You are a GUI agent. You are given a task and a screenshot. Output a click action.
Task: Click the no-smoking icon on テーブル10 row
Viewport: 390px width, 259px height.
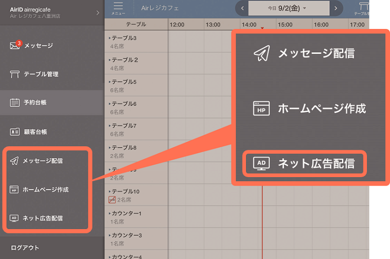pos(112,200)
